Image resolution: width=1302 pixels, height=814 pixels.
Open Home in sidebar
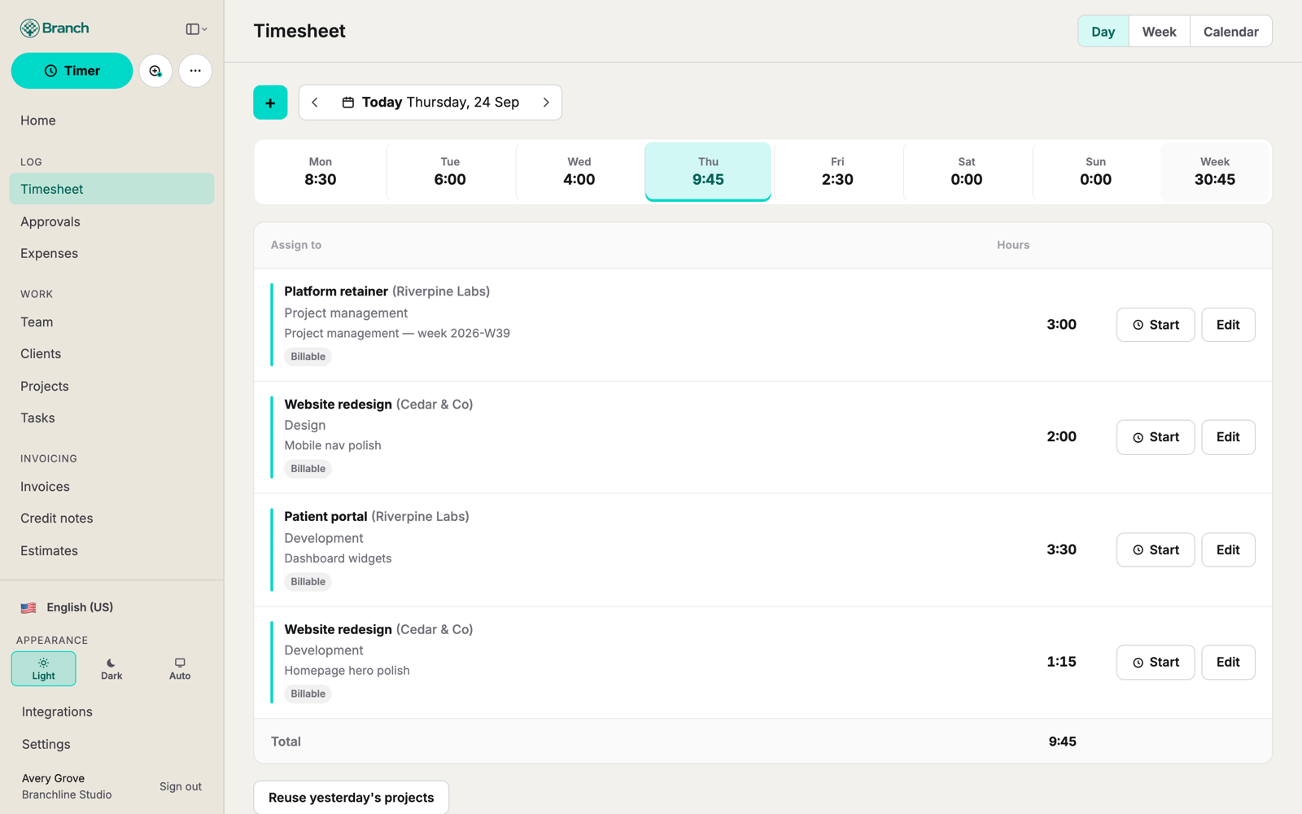coord(111,120)
